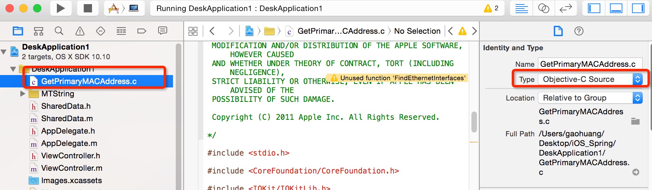Screen dimensions: 652x190
Task: Click the CoreFoundation.h include line
Action: tap(303, 171)
